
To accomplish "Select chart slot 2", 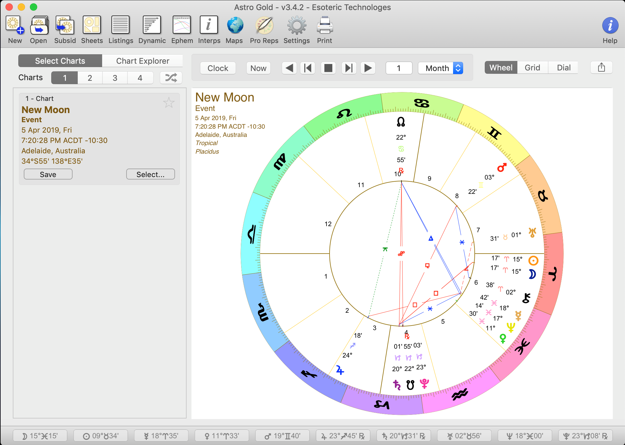I will pos(90,78).
